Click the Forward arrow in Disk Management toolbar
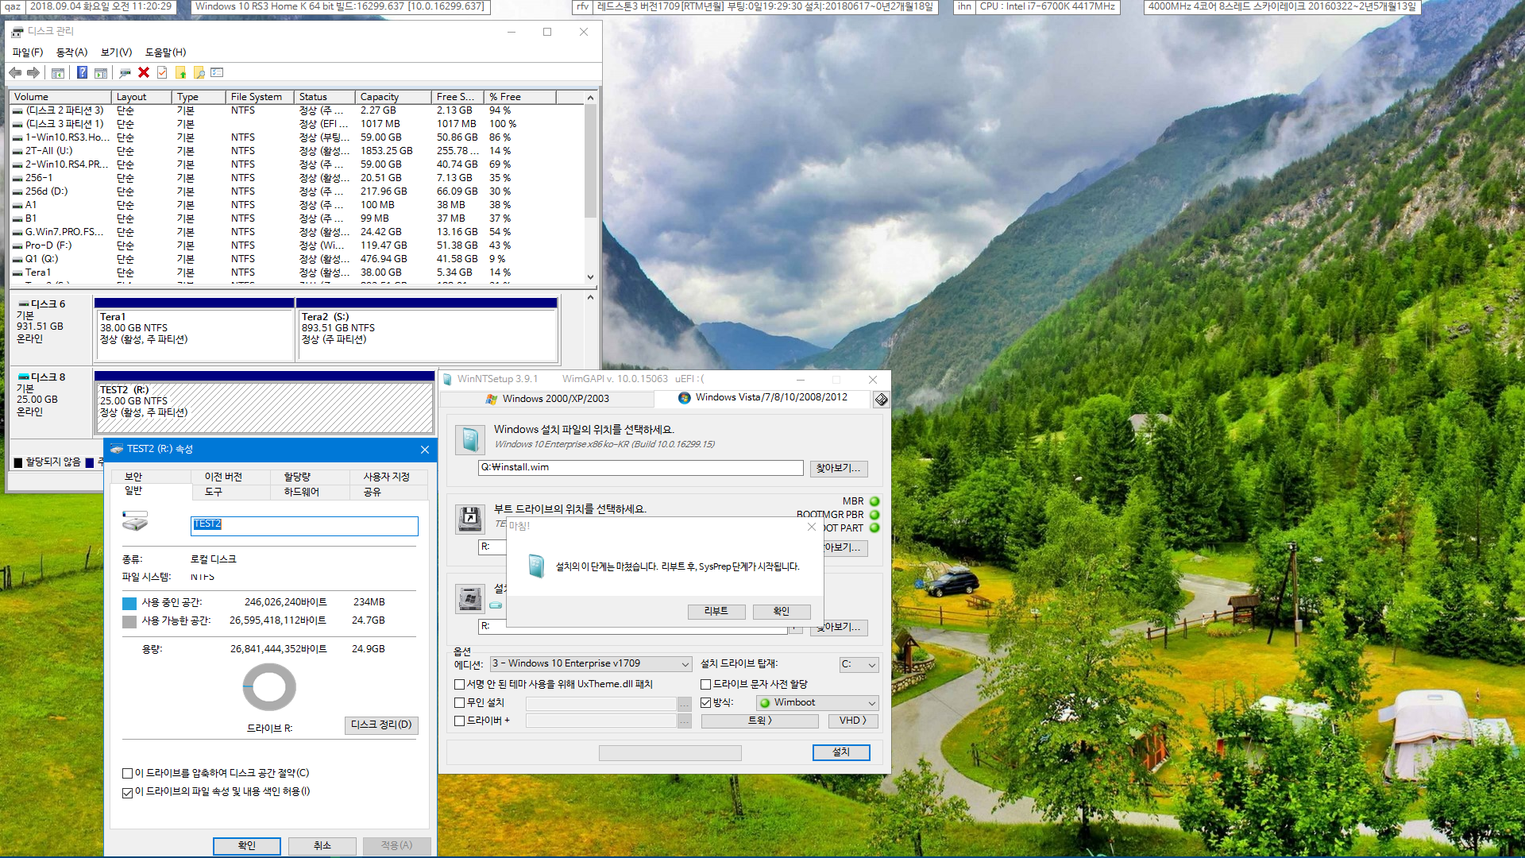This screenshot has width=1525, height=858. pyautogui.click(x=33, y=72)
